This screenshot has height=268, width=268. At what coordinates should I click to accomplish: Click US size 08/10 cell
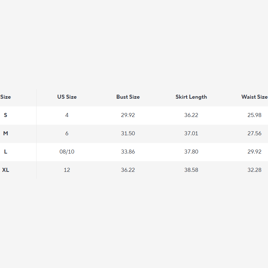[x=67, y=152]
